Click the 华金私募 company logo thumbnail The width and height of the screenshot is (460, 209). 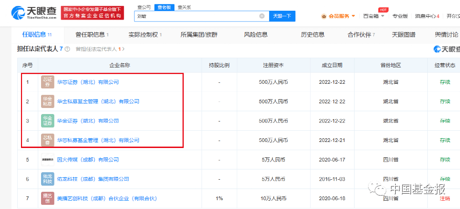click(x=48, y=101)
